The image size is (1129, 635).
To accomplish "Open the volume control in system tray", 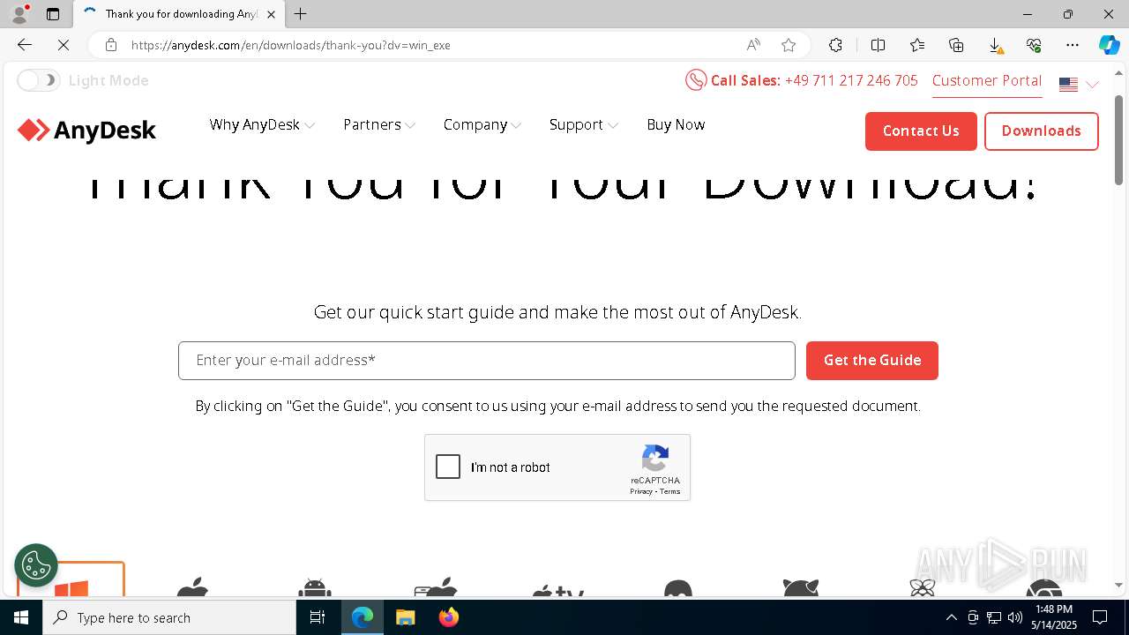I will click(x=1015, y=617).
